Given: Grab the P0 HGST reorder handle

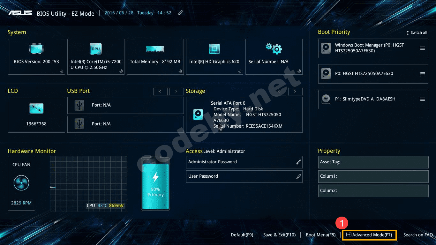Looking at the screenshot, I should click(x=423, y=74).
